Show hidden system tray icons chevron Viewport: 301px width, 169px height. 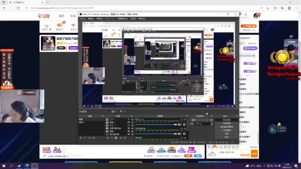pyautogui.click(x=265, y=166)
